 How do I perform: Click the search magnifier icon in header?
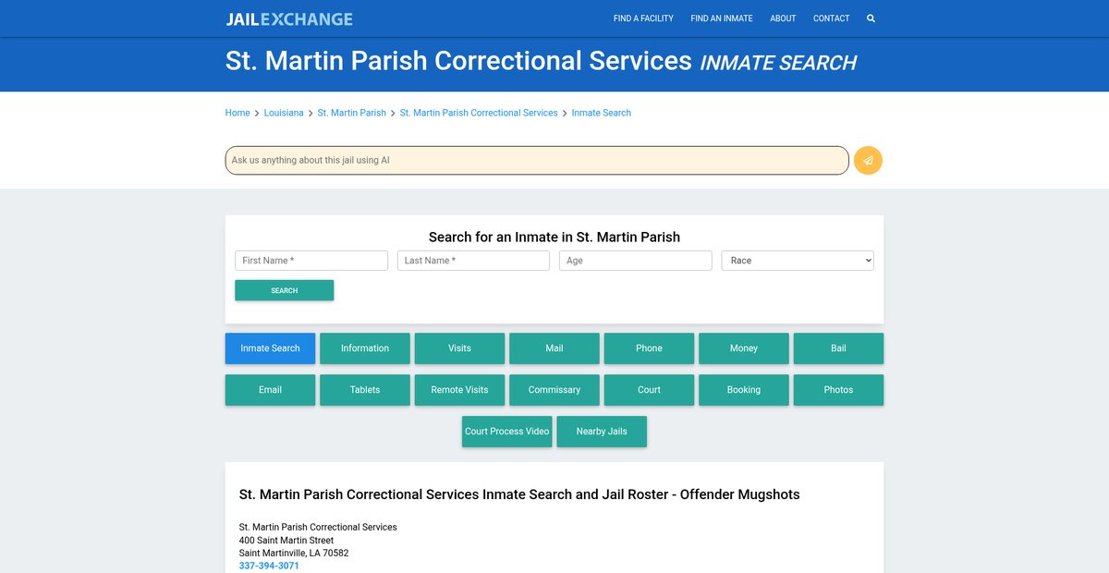(x=871, y=18)
